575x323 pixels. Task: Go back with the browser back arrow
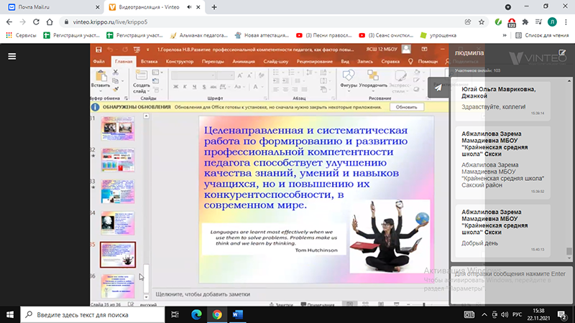coord(9,22)
